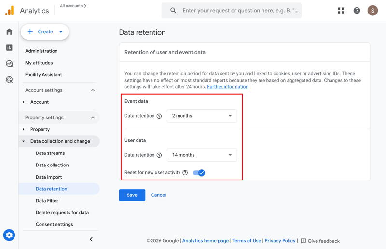Click the Save button
Screen dimensions: 386x249
(132, 195)
